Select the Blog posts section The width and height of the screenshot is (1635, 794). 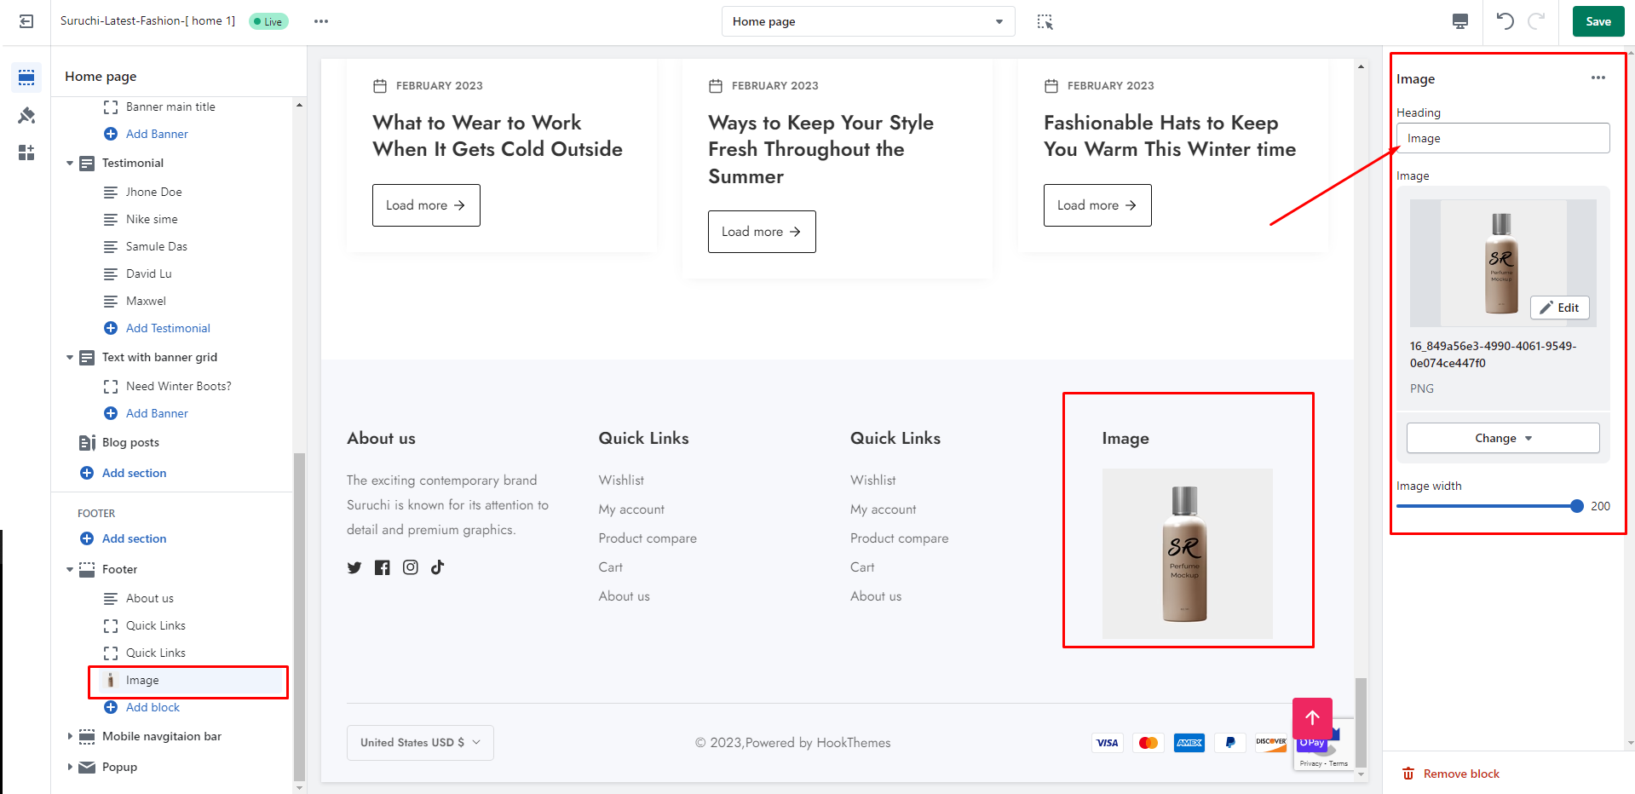click(130, 442)
